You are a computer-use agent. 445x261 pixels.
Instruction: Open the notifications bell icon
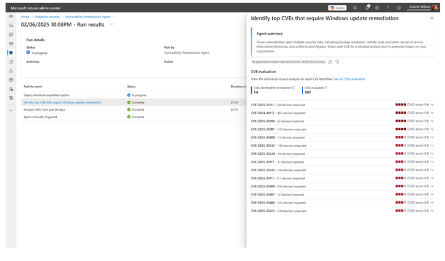pos(367,8)
